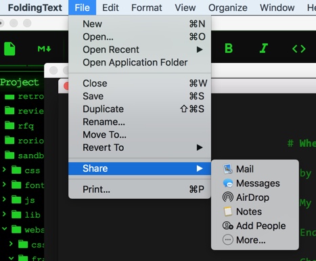Open the highlighted Share submenu item
Image resolution: width=316 pixels, height=261 pixels.
point(139,168)
